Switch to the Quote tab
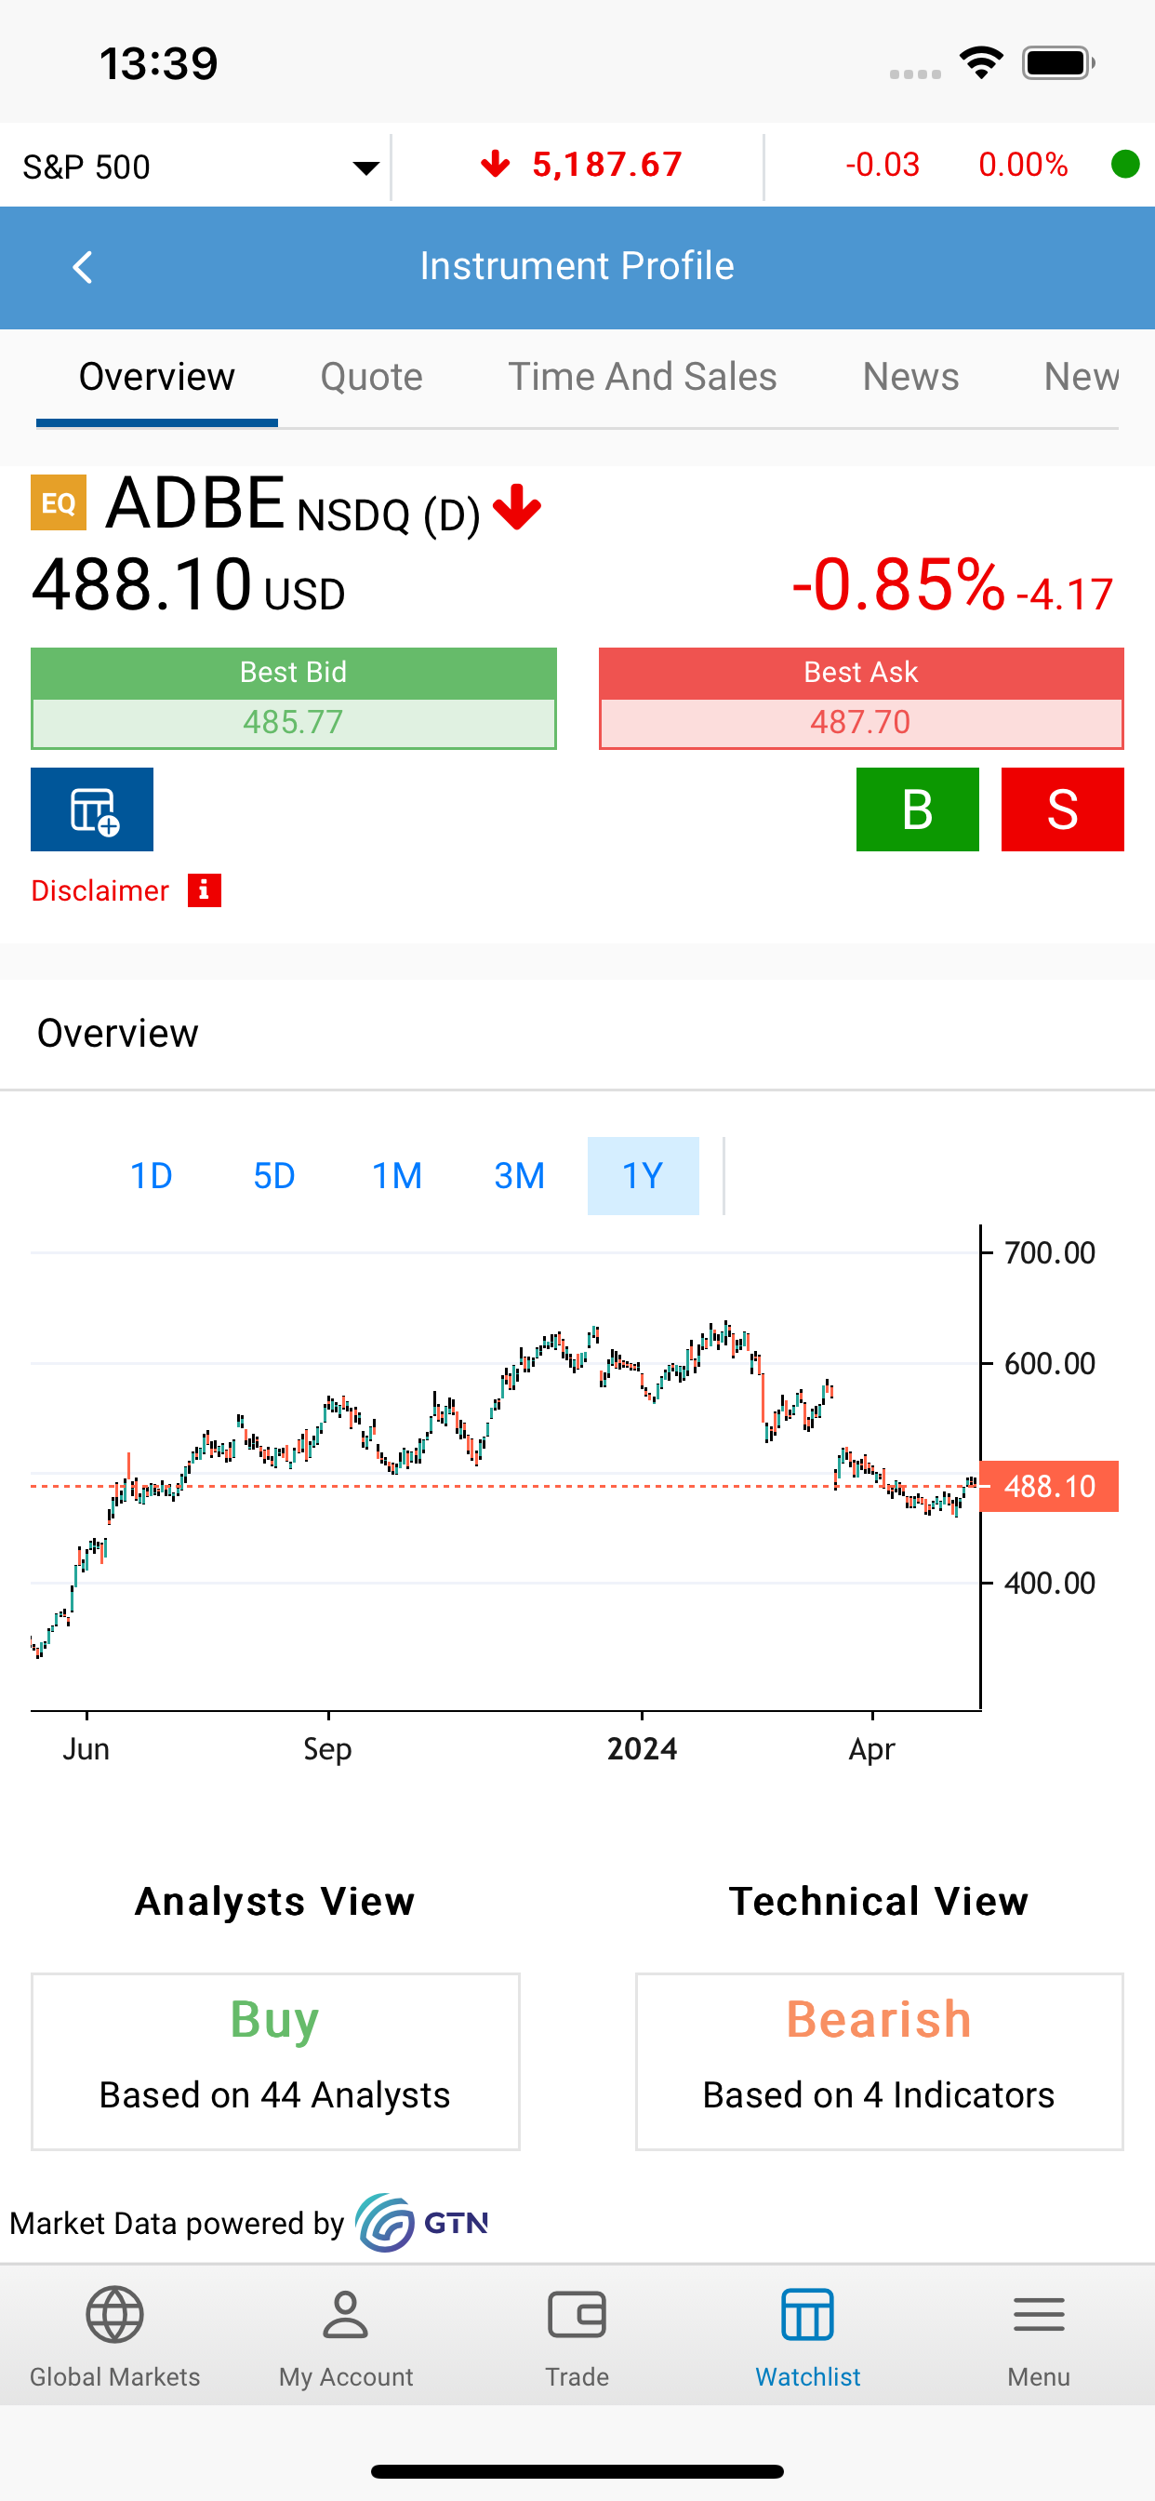This screenshot has width=1155, height=2501. coord(372,378)
